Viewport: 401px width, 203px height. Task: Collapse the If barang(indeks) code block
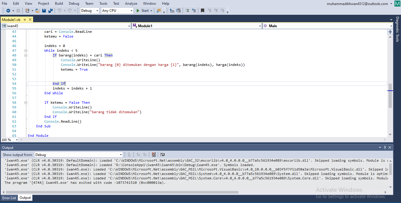point(26,55)
